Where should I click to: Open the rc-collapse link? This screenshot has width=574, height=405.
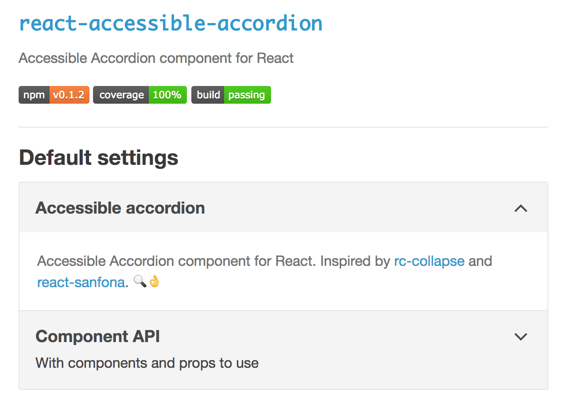tap(429, 261)
